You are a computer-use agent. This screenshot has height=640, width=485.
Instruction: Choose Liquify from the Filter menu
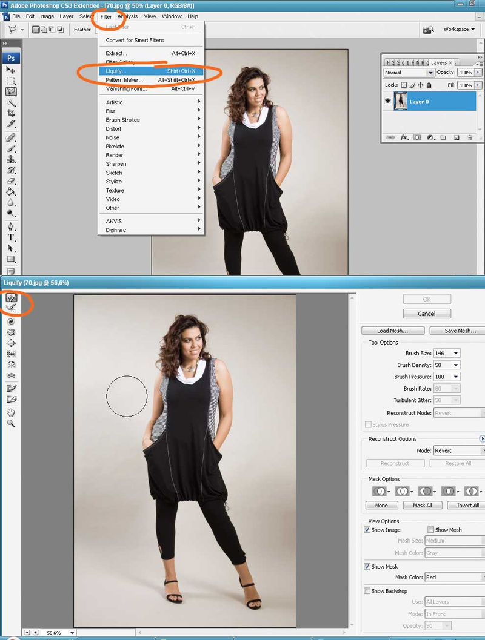(x=116, y=71)
